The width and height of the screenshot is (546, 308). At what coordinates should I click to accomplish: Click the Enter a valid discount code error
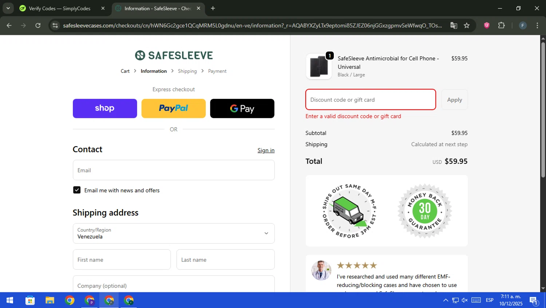tap(353, 116)
